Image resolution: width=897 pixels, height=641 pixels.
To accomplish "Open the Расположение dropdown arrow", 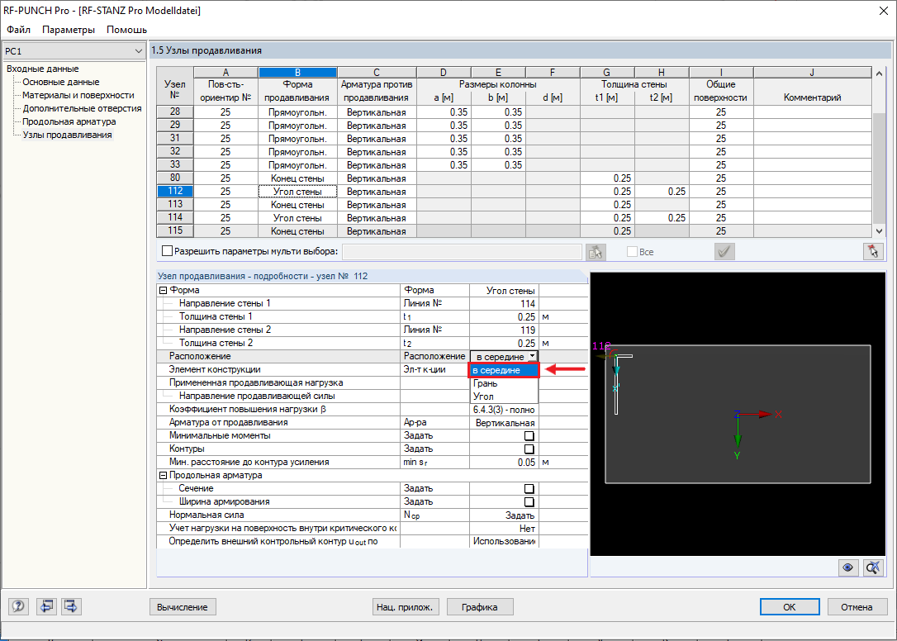I will 533,356.
